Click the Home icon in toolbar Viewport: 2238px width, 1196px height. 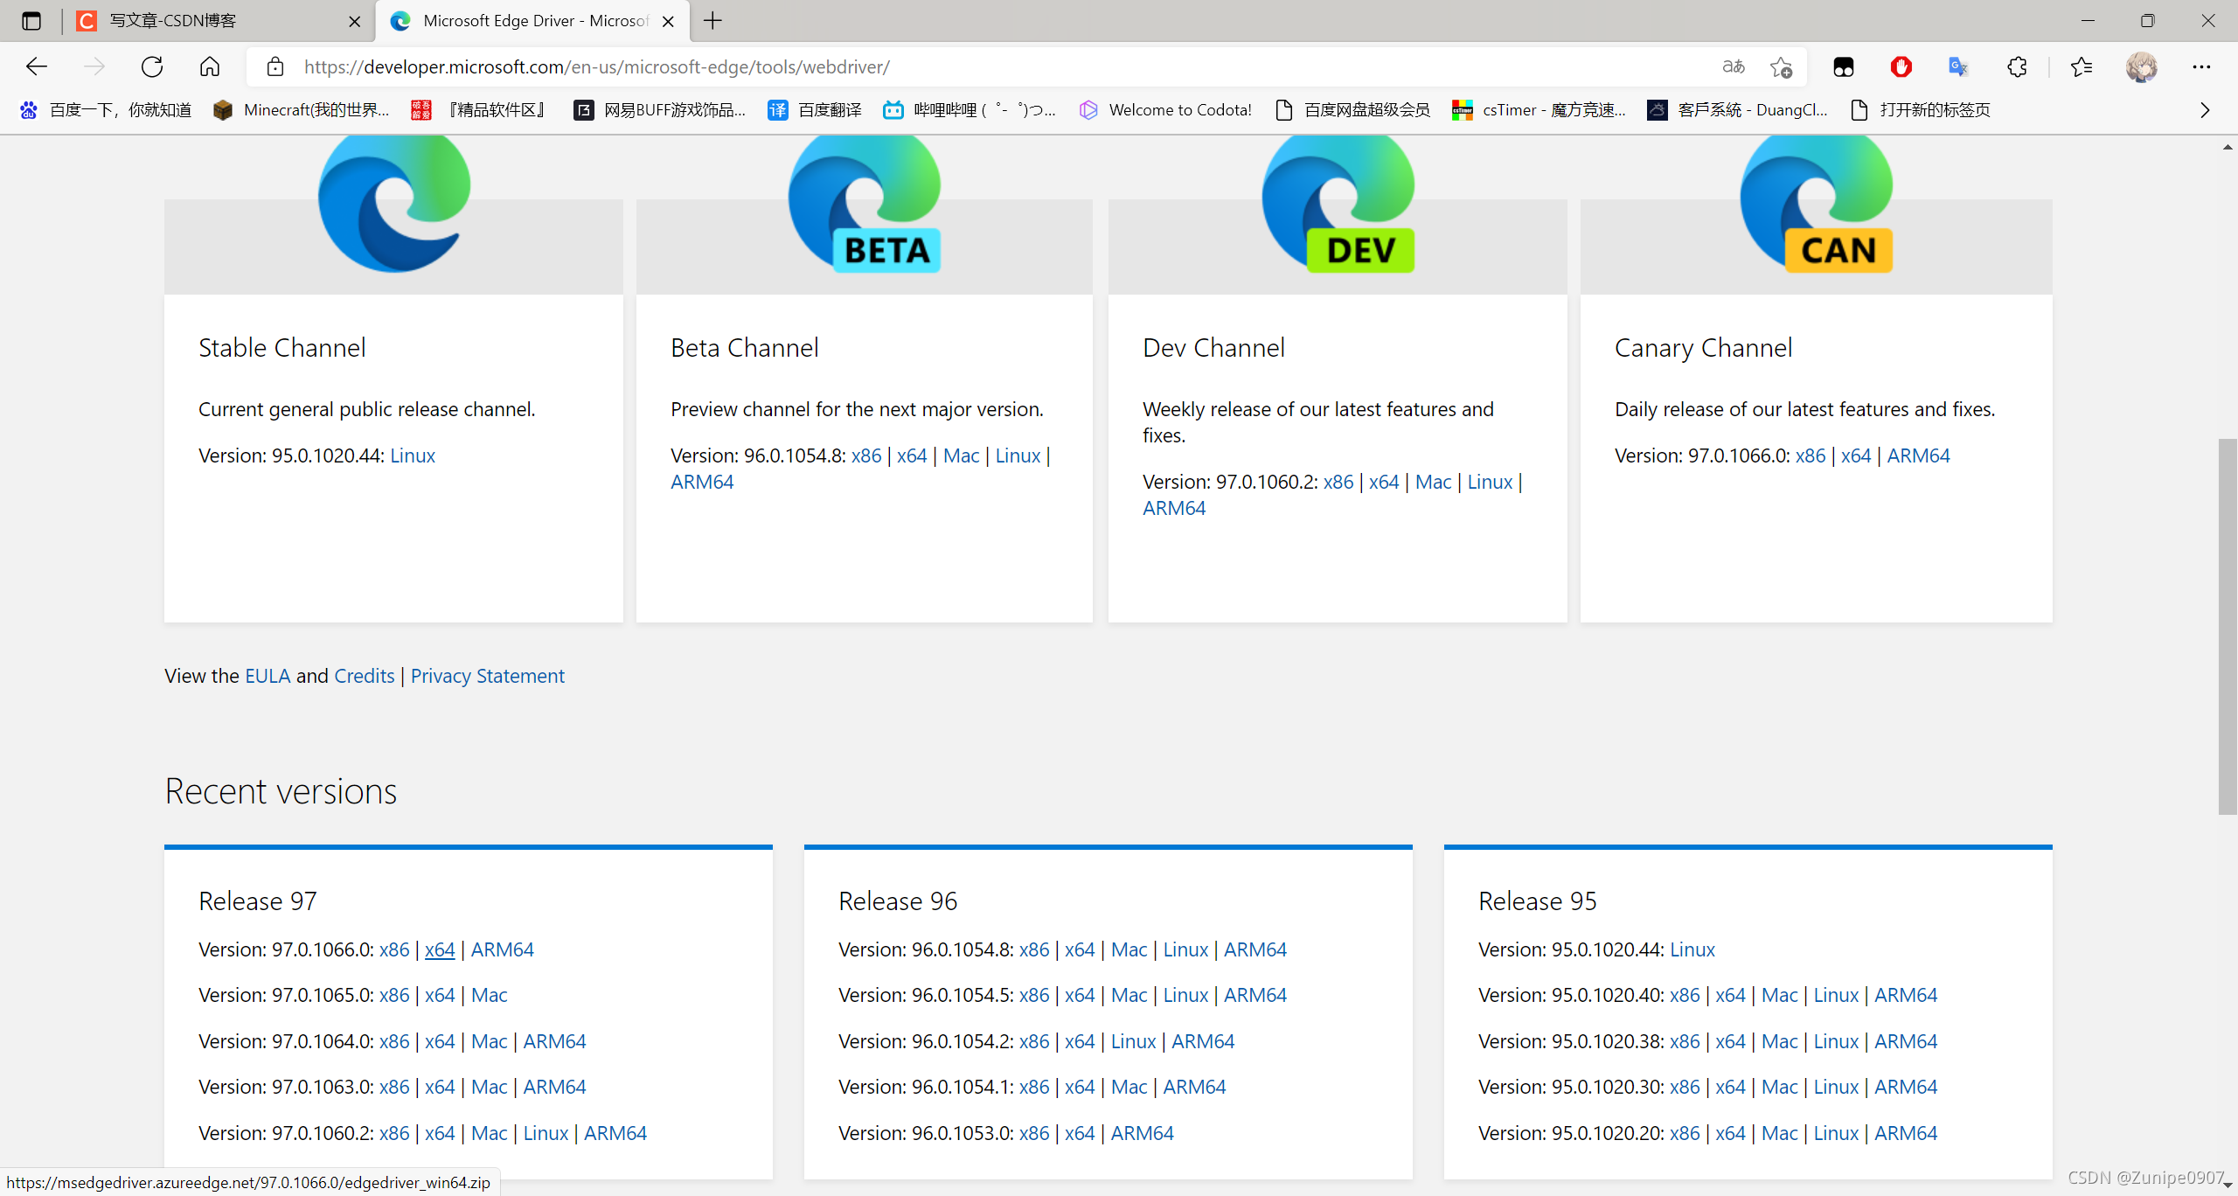pos(210,66)
